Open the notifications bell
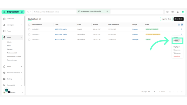Screen dimensions: 187x105 [178, 12]
